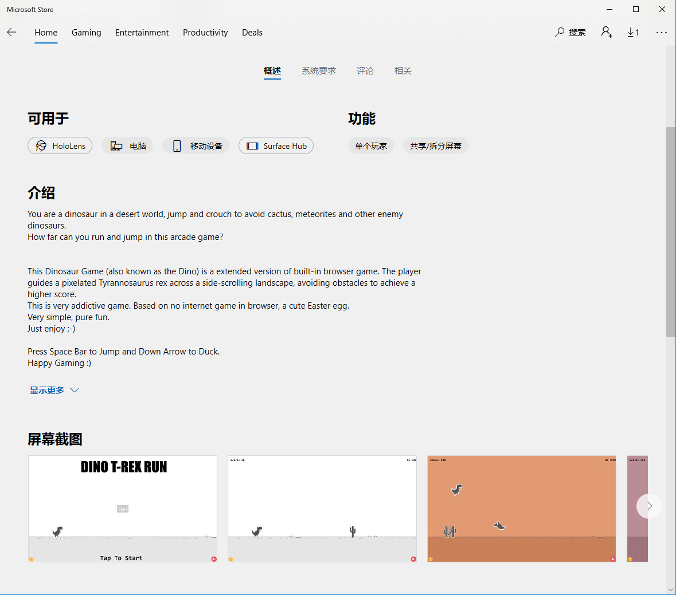Open the three-dots more menu
This screenshot has width=676, height=595.
[661, 32]
